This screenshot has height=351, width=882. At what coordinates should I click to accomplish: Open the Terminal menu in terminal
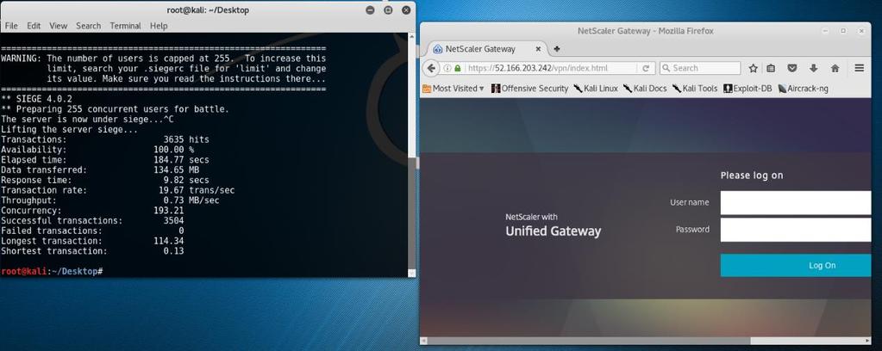point(125,26)
